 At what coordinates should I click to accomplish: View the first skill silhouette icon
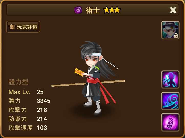[x=170, y=79]
